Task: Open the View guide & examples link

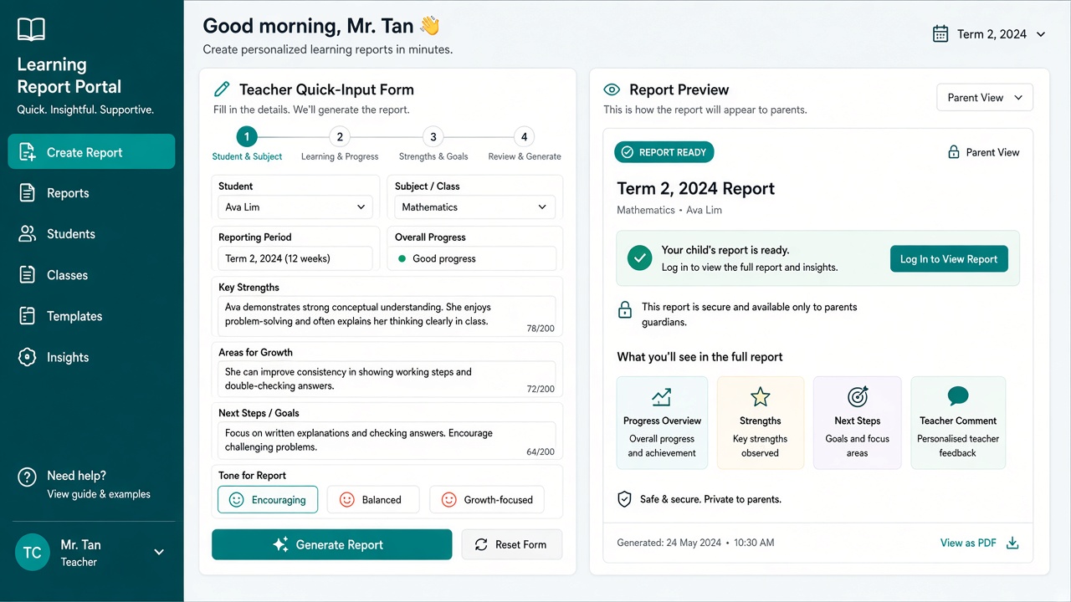Action: pyautogui.click(x=99, y=494)
